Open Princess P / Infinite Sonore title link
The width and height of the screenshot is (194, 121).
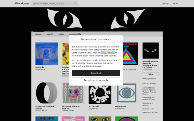coord(45,107)
